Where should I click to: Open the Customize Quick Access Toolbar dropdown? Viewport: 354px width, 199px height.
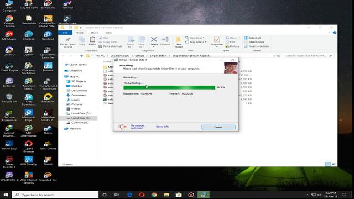pyautogui.click(x=81, y=28)
